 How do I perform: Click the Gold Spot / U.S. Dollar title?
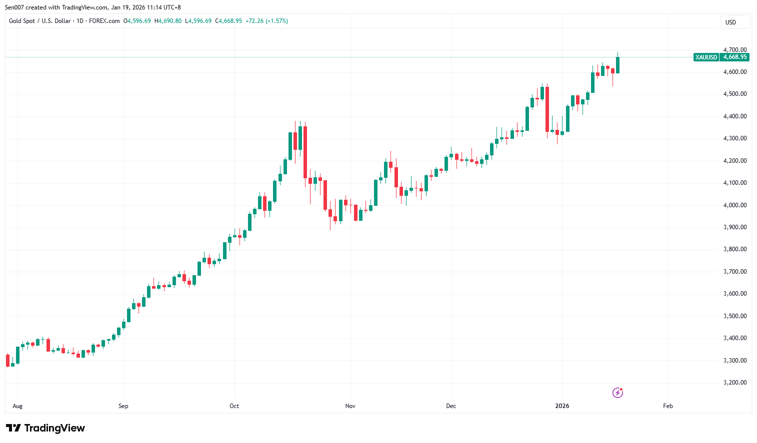(40, 21)
